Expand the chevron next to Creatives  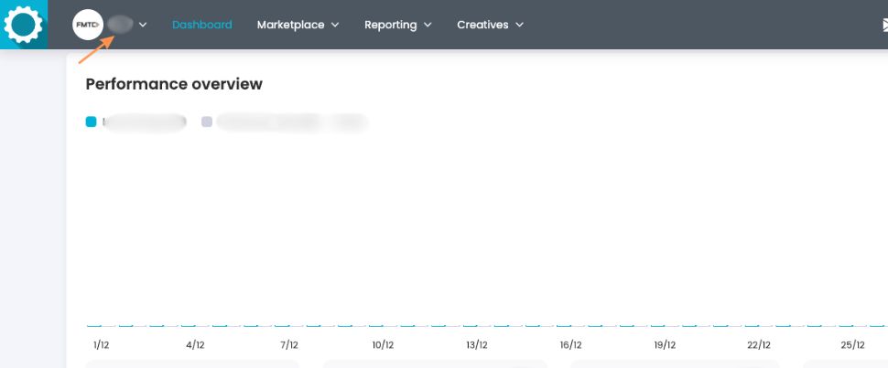(520, 25)
